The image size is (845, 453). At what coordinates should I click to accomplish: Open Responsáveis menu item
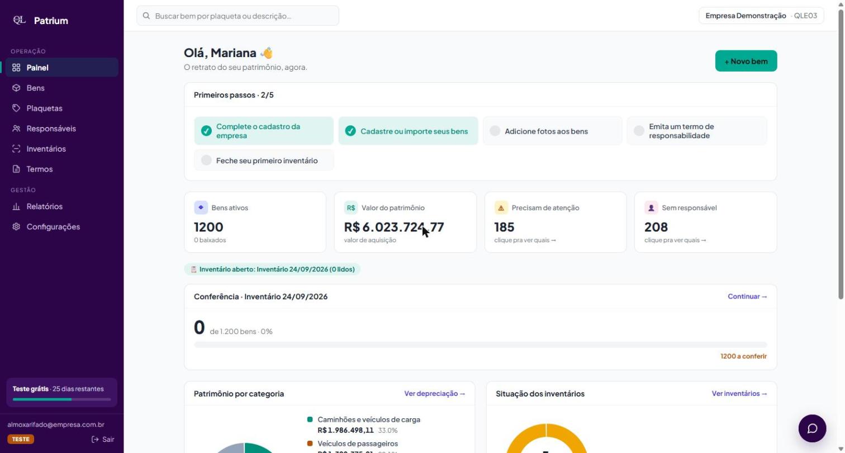(62, 129)
